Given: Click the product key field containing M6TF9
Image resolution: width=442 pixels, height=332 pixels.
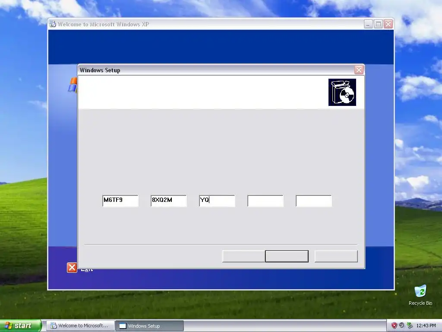Looking at the screenshot, I should 120,201.
